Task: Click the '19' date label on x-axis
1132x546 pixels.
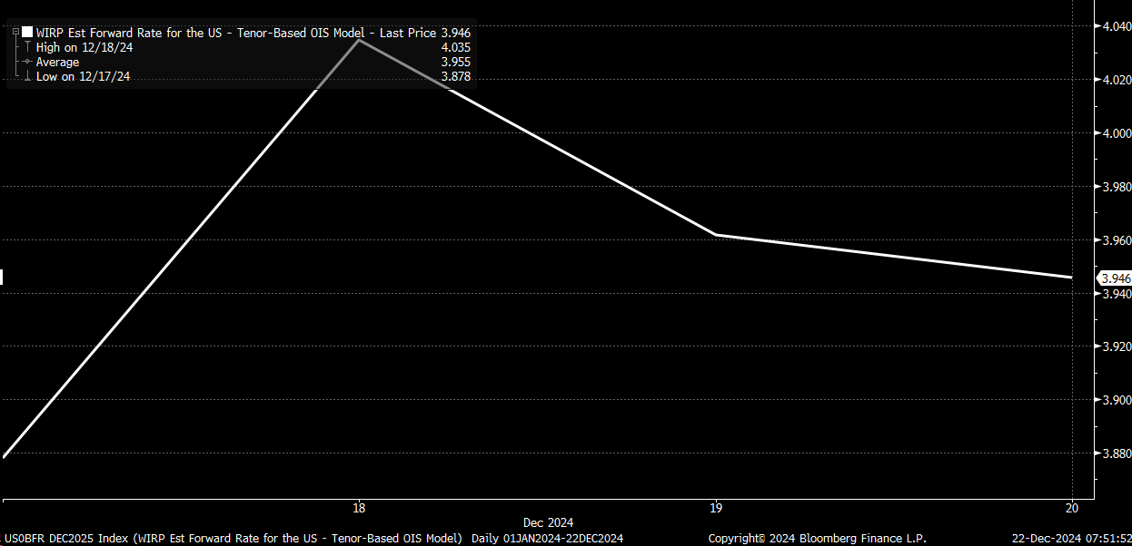Action: pyautogui.click(x=716, y=507)
